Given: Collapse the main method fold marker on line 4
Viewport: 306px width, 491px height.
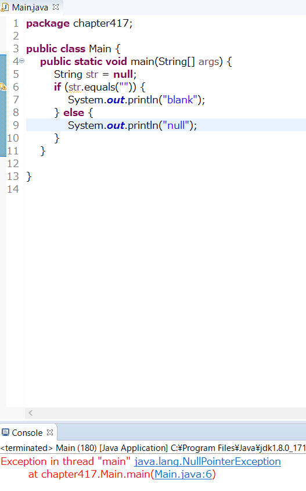Looking at the screenshot, I should click(22, 61).
